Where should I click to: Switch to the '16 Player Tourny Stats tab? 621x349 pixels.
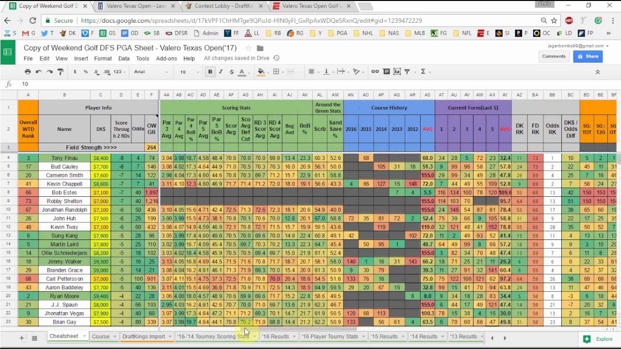point(330,336)
